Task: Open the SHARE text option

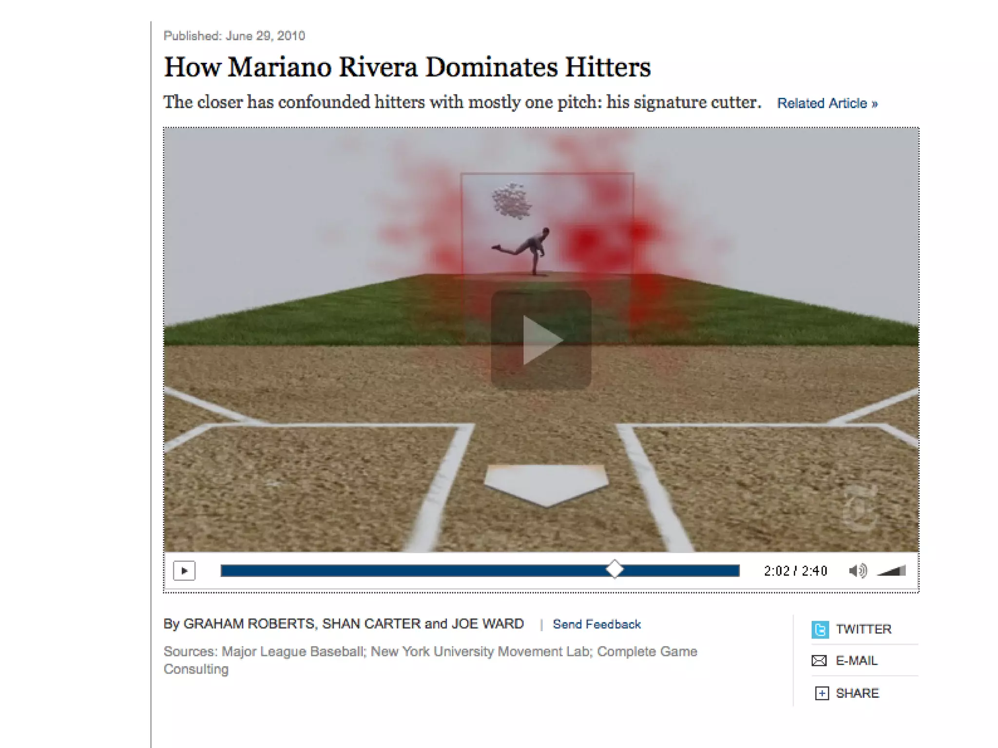Action: pos(857,693)
